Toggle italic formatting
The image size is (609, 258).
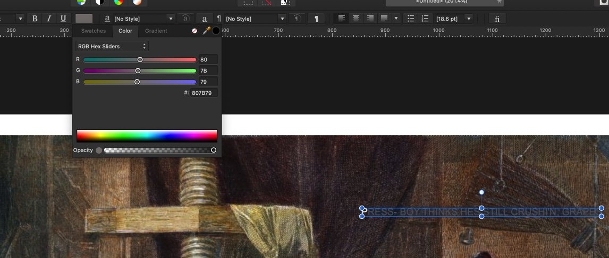[49, 19]
